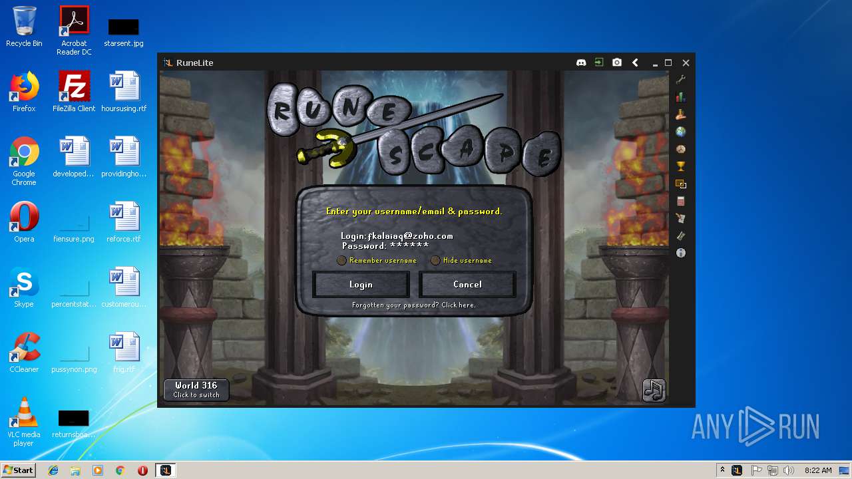Select the Recycle Bin desktop icon
Viewport: 852px width, 479px height.
24,27
